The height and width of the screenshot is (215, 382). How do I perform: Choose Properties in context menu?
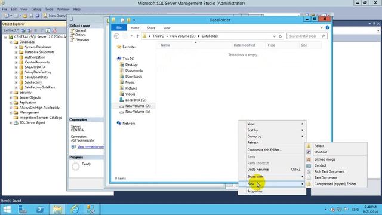coord(272,191)
